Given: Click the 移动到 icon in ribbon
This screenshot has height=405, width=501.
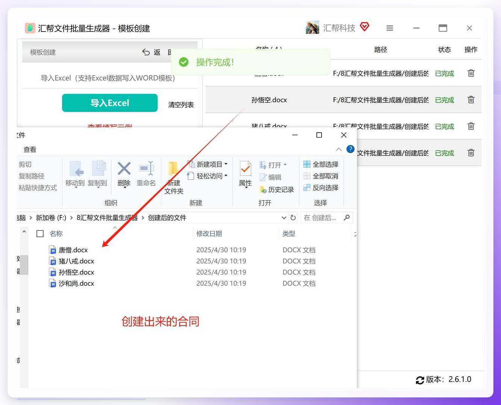Looking at the screenshot, I should (77, 169).
